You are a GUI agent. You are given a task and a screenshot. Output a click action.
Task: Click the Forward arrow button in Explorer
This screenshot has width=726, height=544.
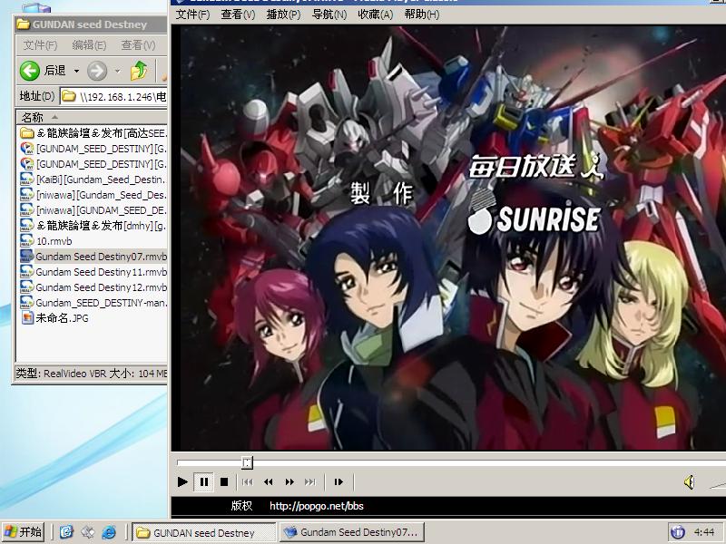[x=97, y=71]
